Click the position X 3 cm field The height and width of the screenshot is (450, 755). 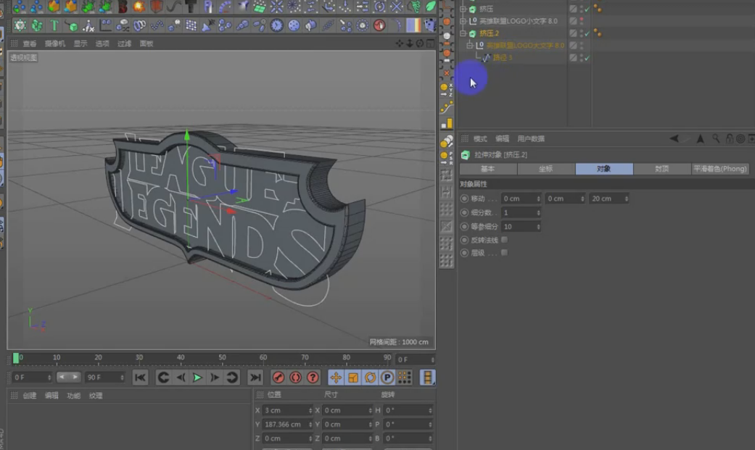[x=288, y=410]
